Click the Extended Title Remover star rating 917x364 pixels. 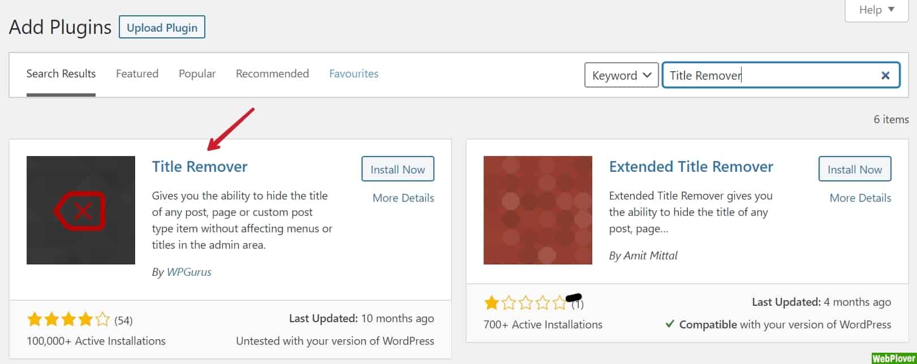click(x=525, y=304)
